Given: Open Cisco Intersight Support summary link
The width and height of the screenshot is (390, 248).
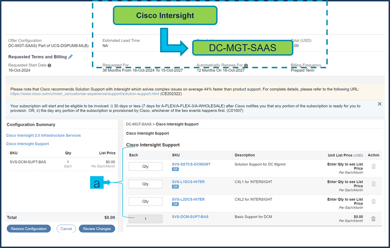Looking at the screenshot, I should [x=27, y=144].
